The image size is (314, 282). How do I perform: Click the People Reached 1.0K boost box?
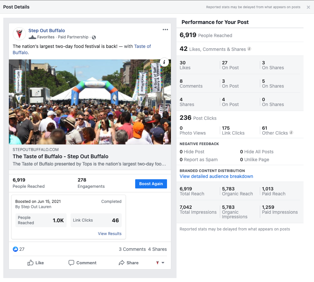(x=41, y=220)
